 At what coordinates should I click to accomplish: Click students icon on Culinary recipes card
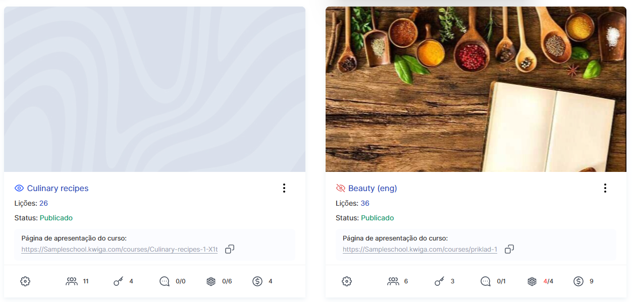coord(72,281)
